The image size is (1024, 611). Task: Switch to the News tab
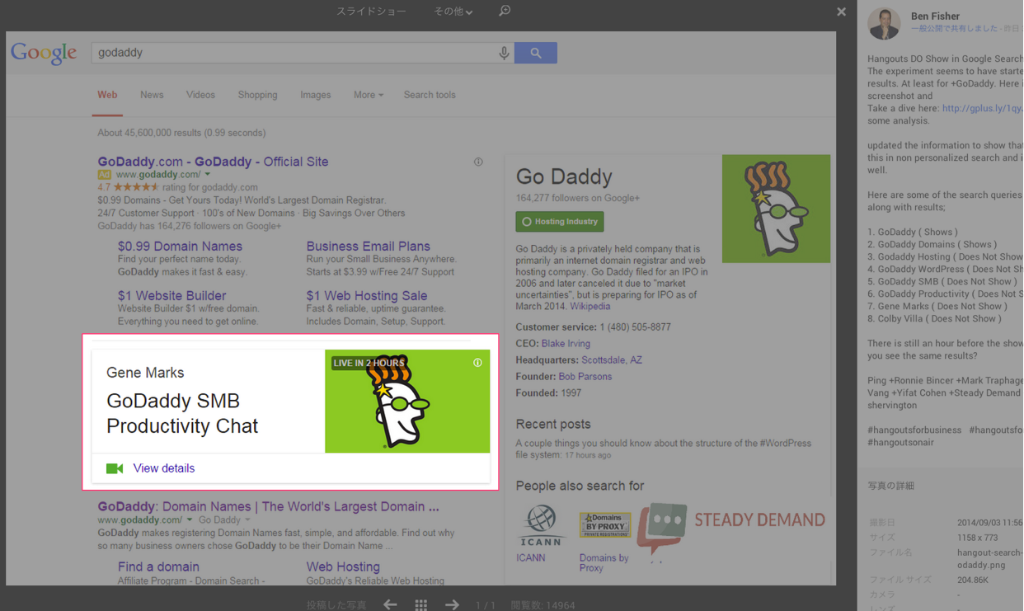coord(152,95)
